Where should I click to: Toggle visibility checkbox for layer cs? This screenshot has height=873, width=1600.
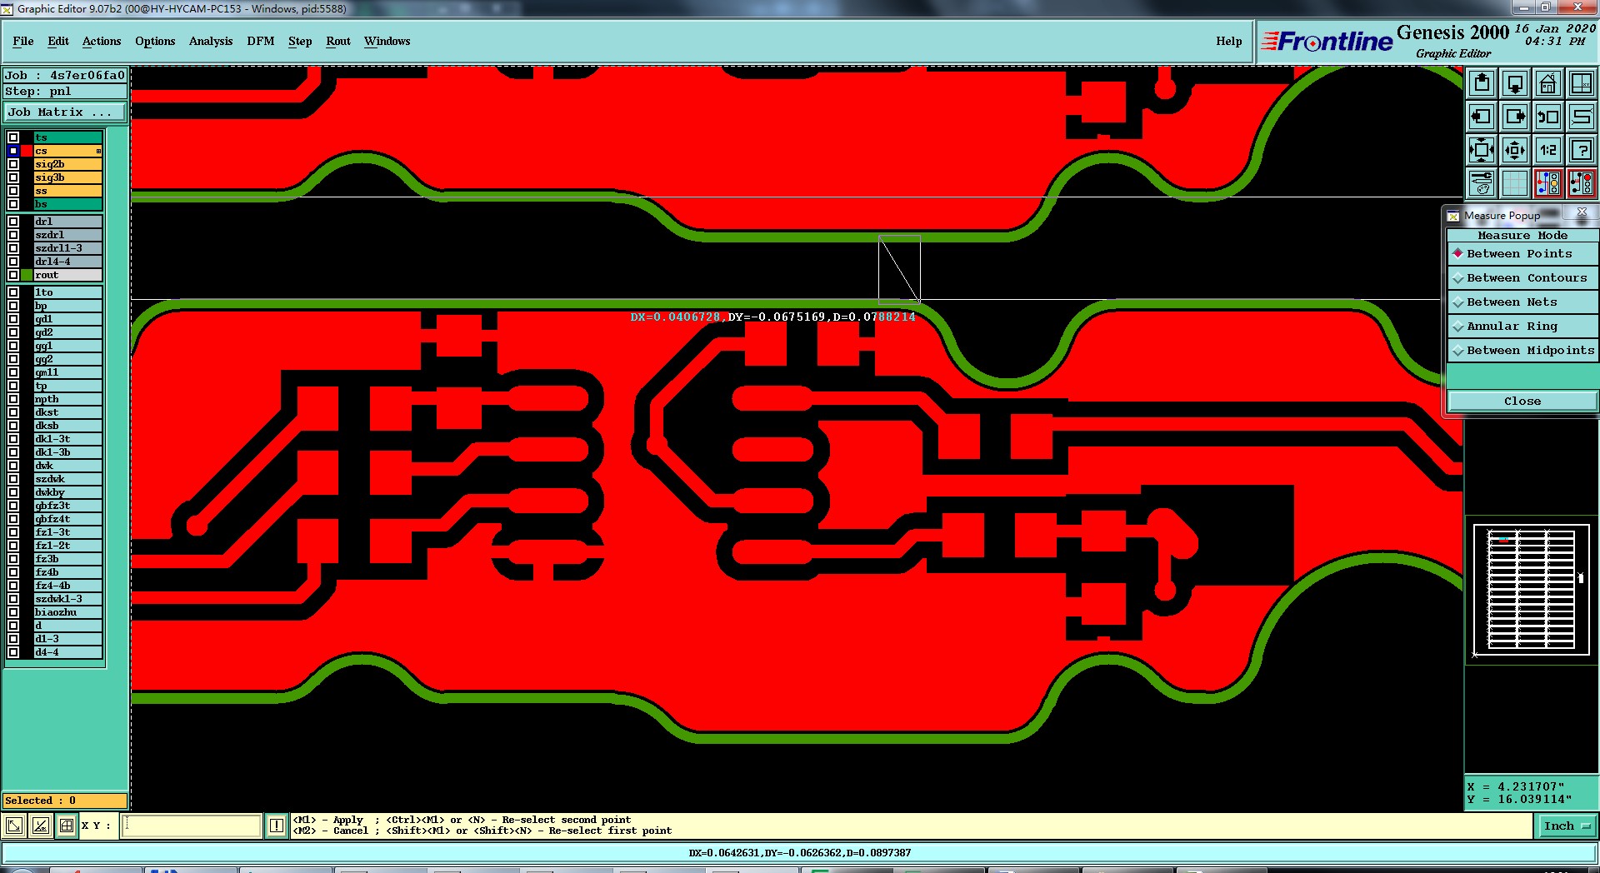pos(13,151)
